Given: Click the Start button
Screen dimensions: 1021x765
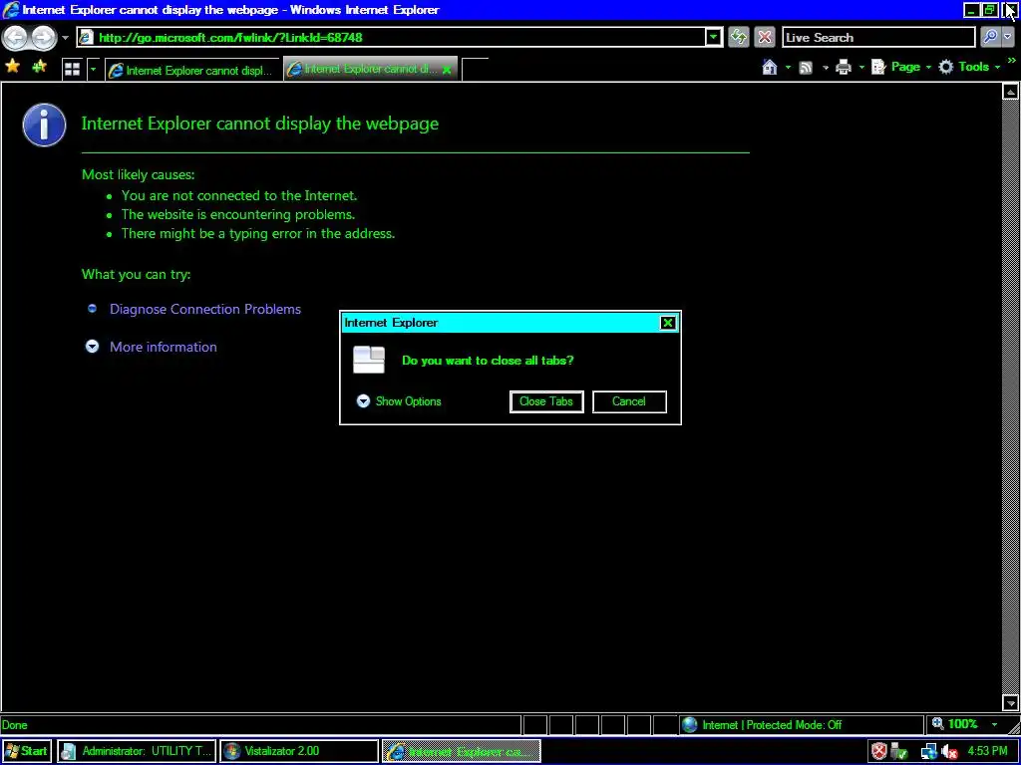Looking at the screenshot, I should [x=27, y=751].
